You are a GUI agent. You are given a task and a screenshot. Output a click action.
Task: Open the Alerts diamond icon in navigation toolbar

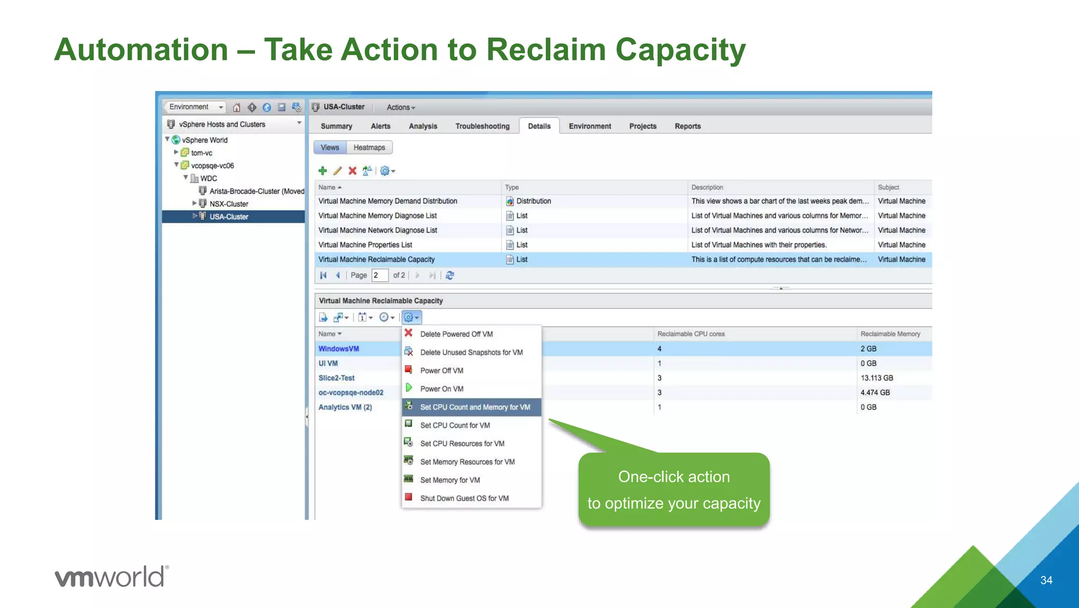(252, 107)
